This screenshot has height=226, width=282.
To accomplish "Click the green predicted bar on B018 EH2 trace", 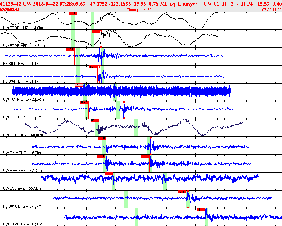I will [126, 199].
